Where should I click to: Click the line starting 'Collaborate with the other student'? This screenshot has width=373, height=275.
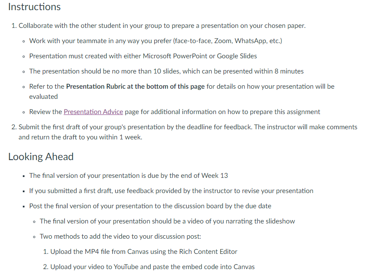[x=162, y=26]
